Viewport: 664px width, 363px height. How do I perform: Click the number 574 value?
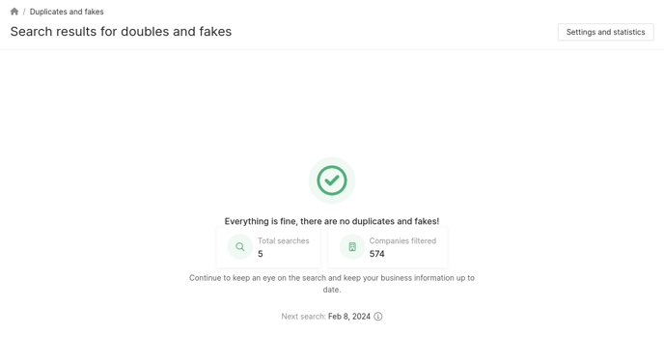coord(377,254)
